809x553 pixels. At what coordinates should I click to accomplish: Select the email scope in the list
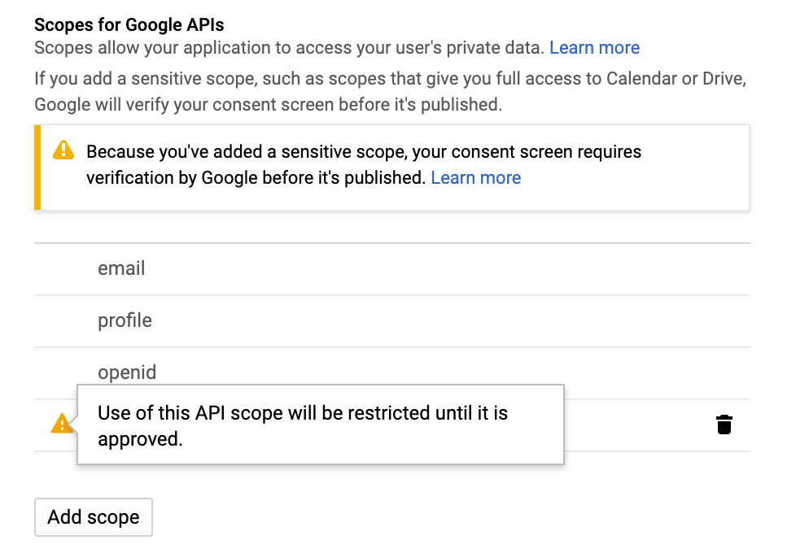pyautogui.click(x=121, y=268)
